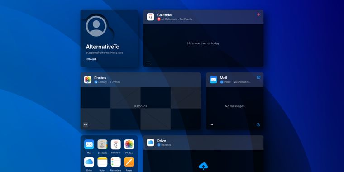Launch Reminders from the app grid
This screenshot has width=344, height=172.
pyautogui.click(x=115, y=162)
